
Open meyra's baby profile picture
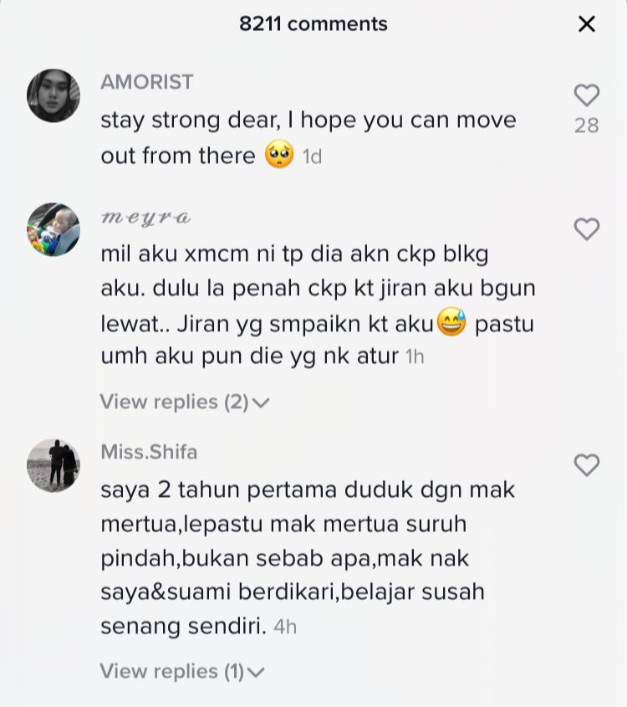(54, 229)
